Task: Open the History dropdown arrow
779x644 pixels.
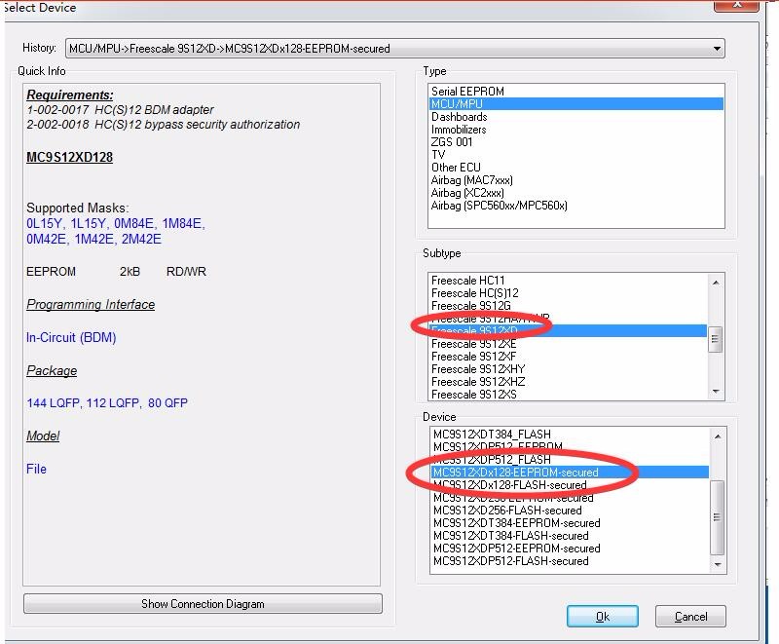Action: tap(717, 49)
